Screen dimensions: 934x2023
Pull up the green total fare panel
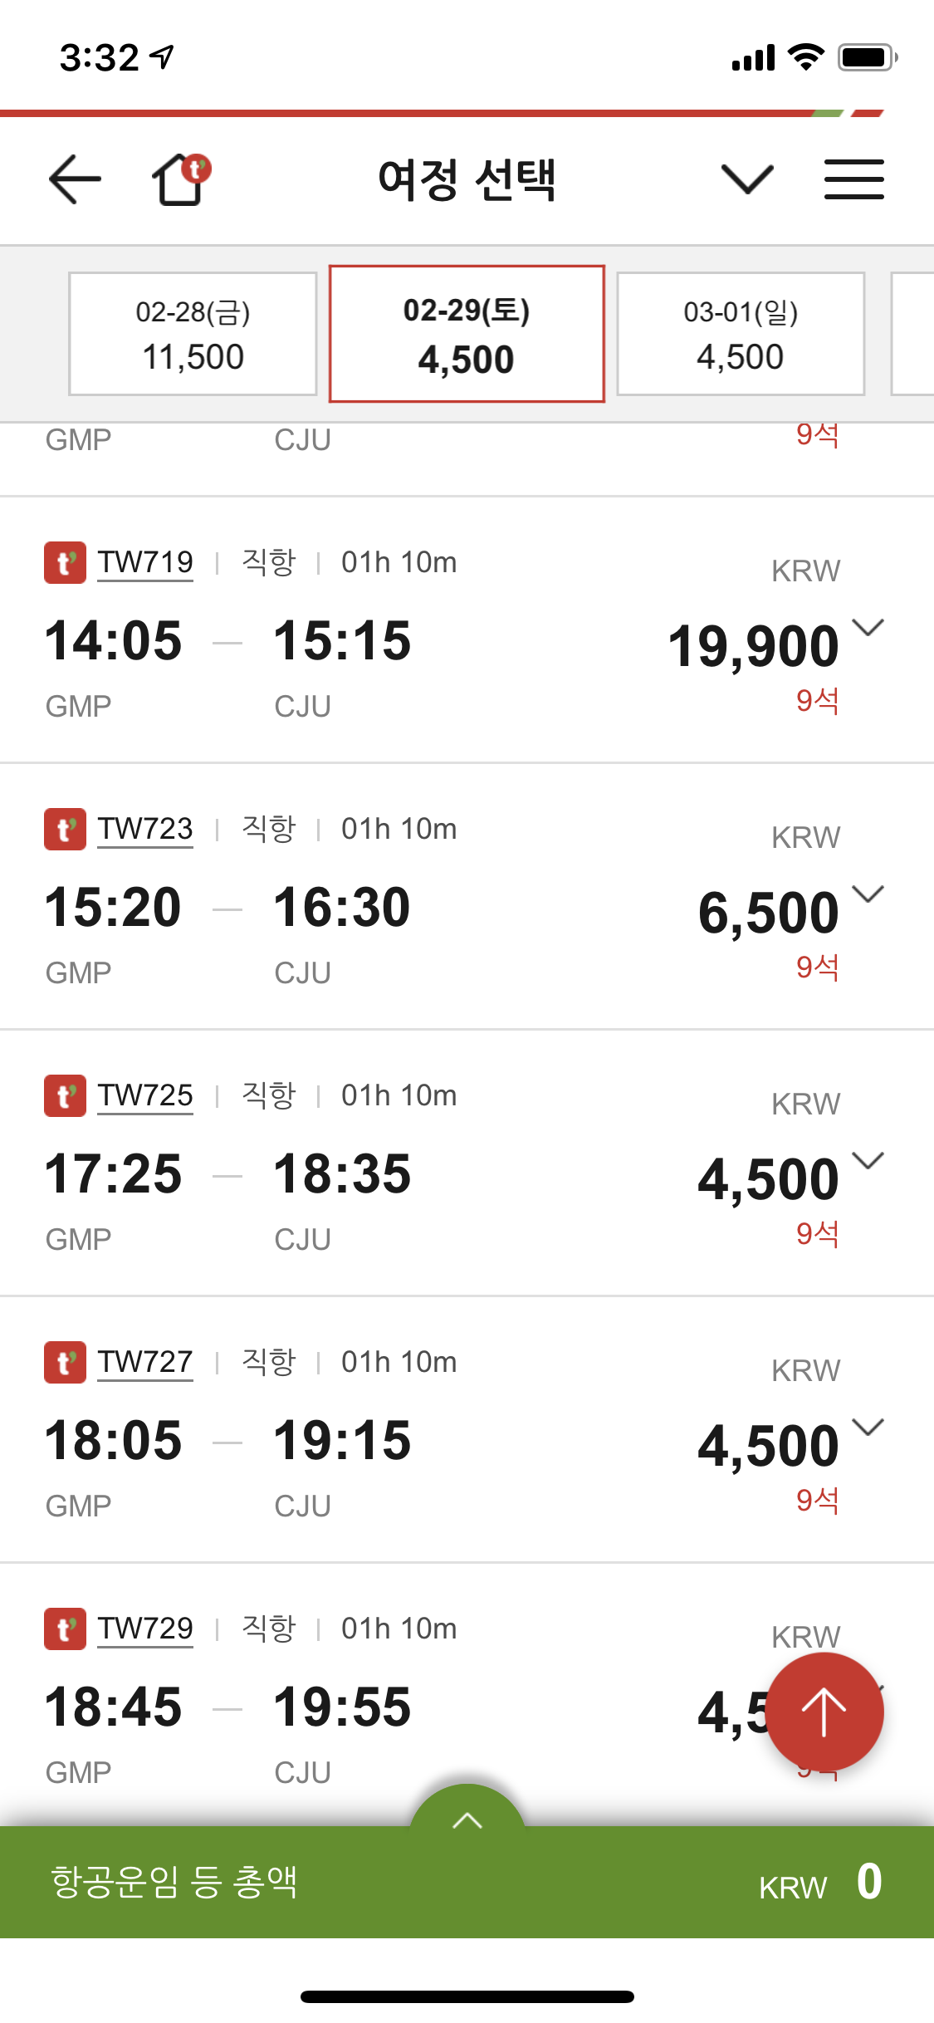pyautogui.click(x=467, y=1820)
